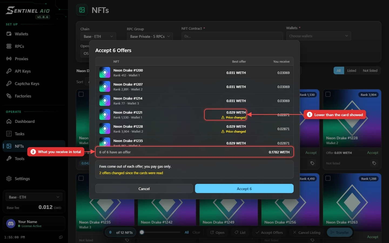
Task: Expand the Chain dropdown in the filter form
Action: 98,36
